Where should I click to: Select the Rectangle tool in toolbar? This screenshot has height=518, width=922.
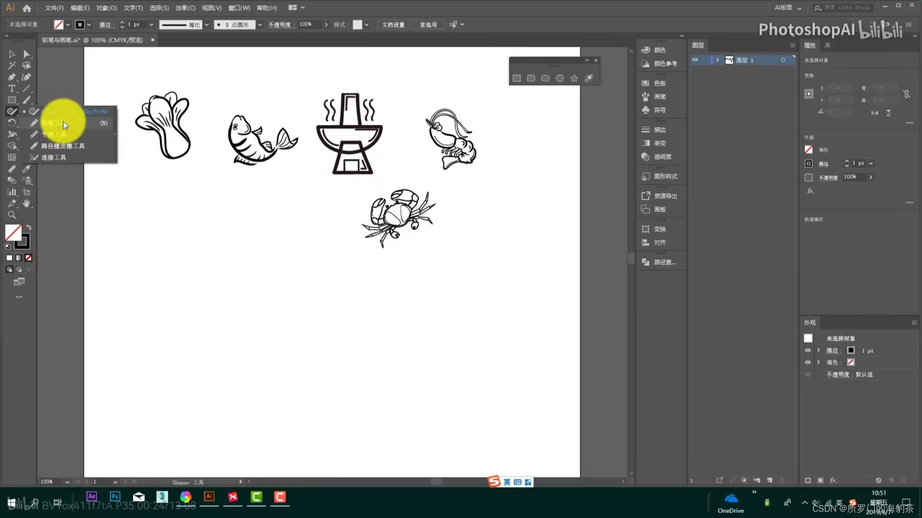12,100
